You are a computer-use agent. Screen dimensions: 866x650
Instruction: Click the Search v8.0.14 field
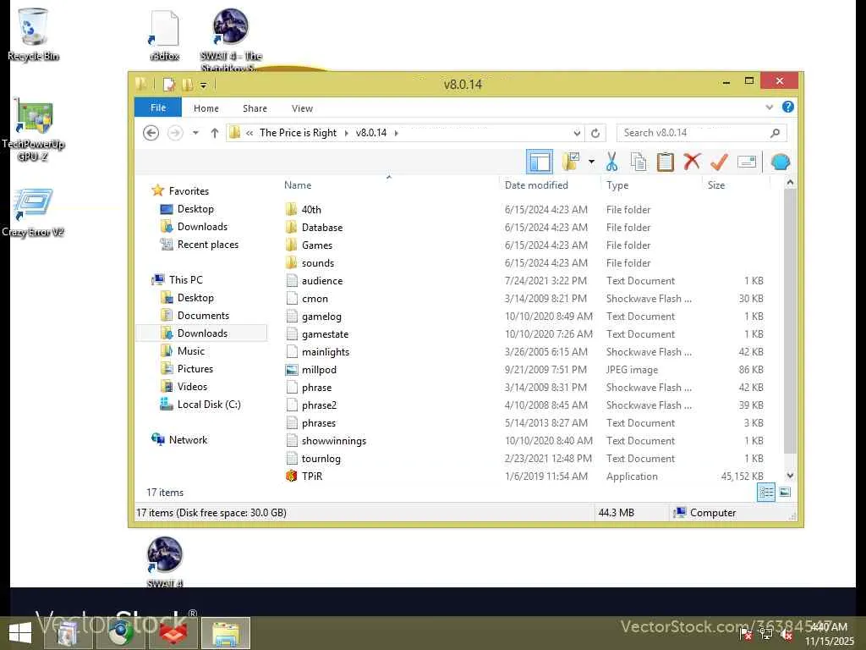coord(701,133)
